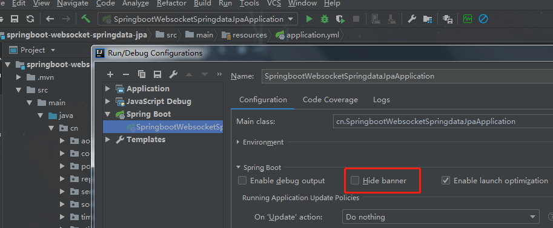Screen dimensions: 553x228
Task: Build project with the hammer icon
Action: (x=85, y=19)
